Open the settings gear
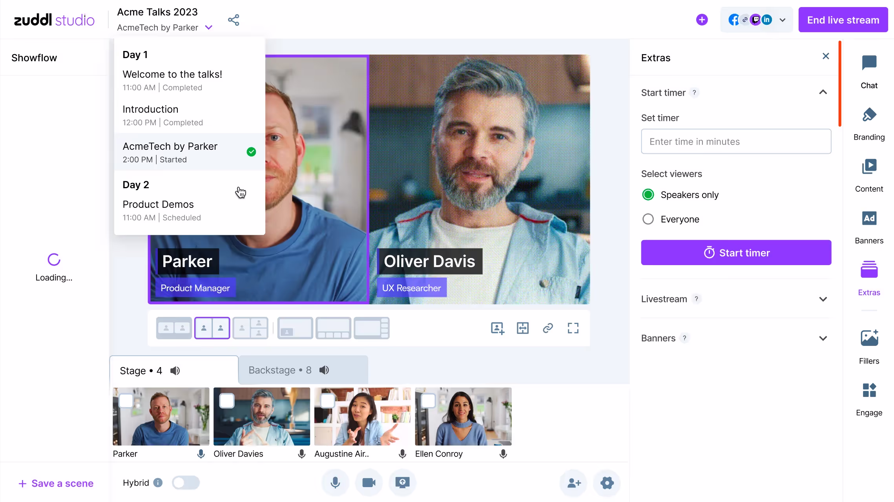 coord(607,482)
